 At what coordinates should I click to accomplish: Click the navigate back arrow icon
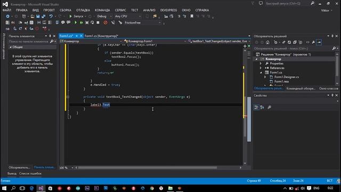tap(7, 16)
